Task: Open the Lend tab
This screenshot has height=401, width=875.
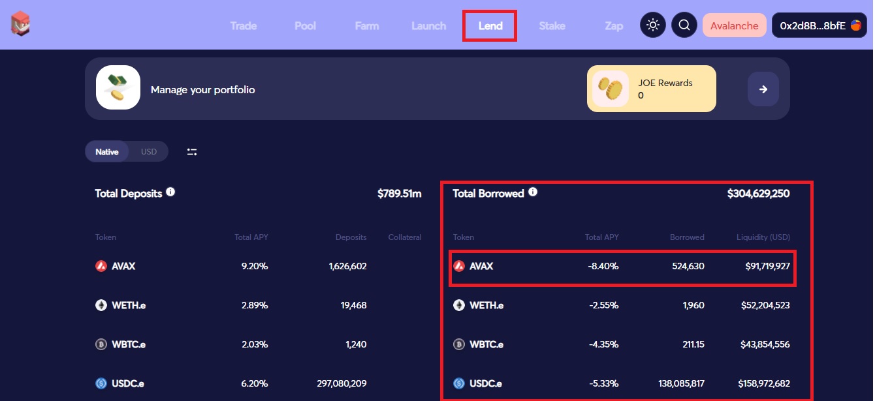Action: [x=490, y=26]
